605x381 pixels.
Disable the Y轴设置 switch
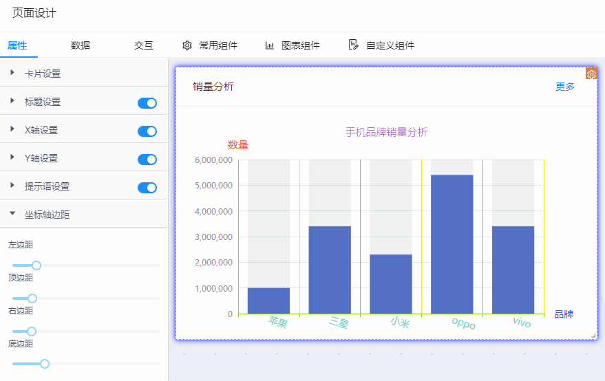(x=147, y=160)
